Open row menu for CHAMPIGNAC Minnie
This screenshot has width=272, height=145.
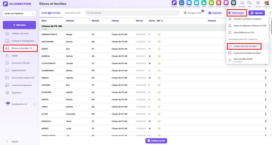(266, 70)
